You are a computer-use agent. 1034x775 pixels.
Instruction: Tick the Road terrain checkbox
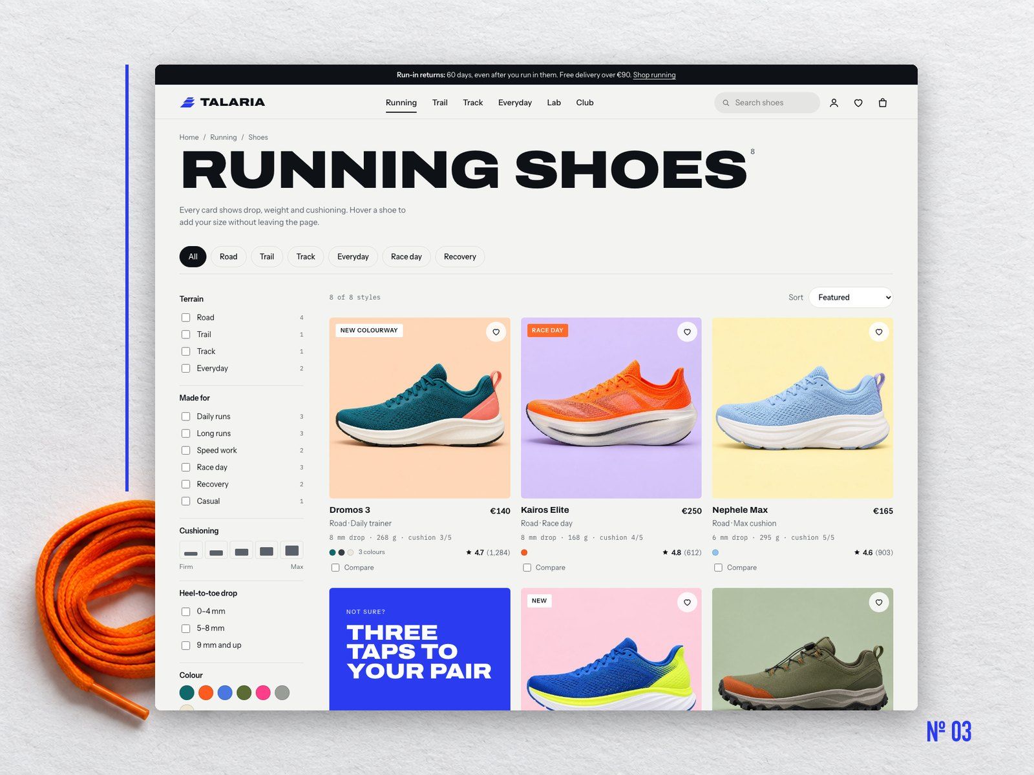point(186,318)
